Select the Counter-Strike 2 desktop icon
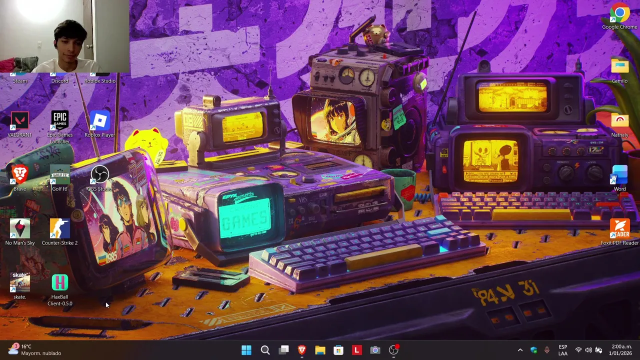 coord(59,232)
